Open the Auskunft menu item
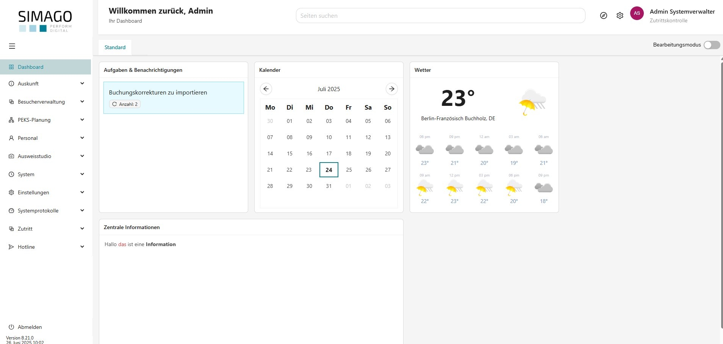Viewport: 723px width, 344px height. (45, 84)
